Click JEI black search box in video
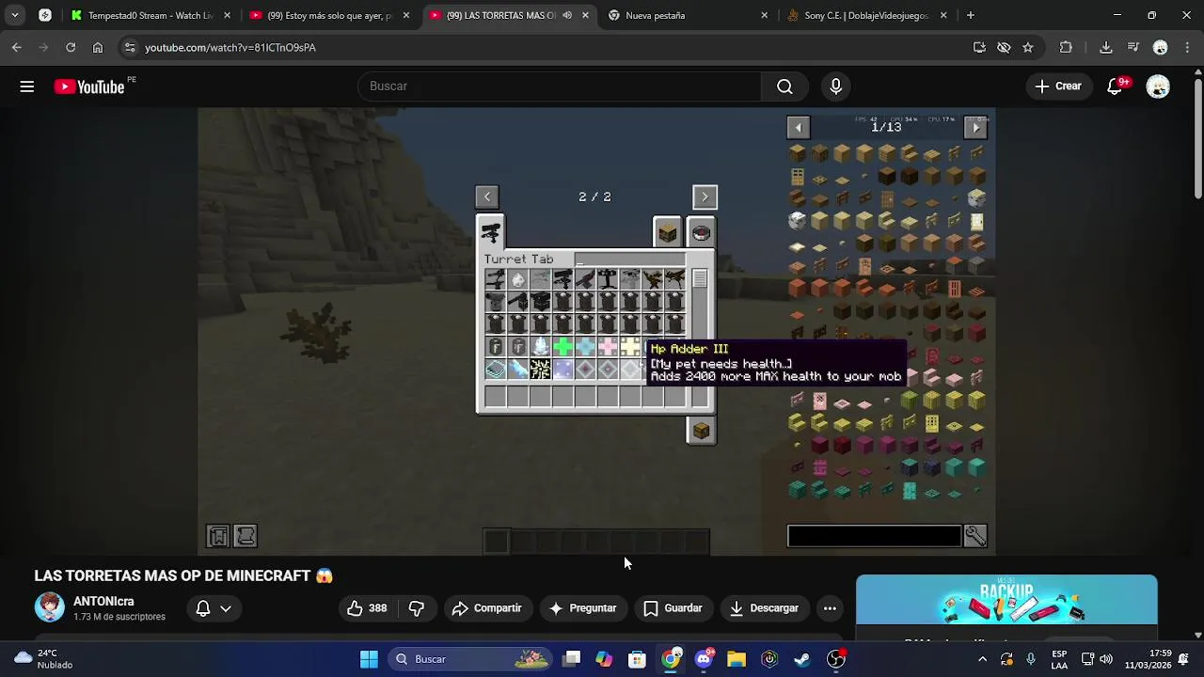Image resolution: width=1204 pixels, height=677 pixels. coord(875,536)
